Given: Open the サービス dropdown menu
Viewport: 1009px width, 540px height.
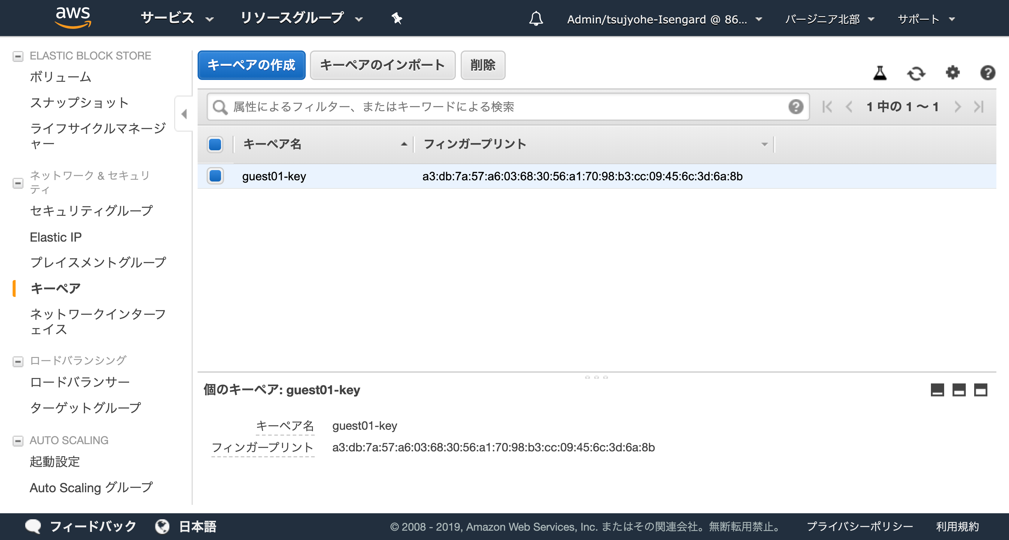Looking at the screenshot, I should click(177, 18).
